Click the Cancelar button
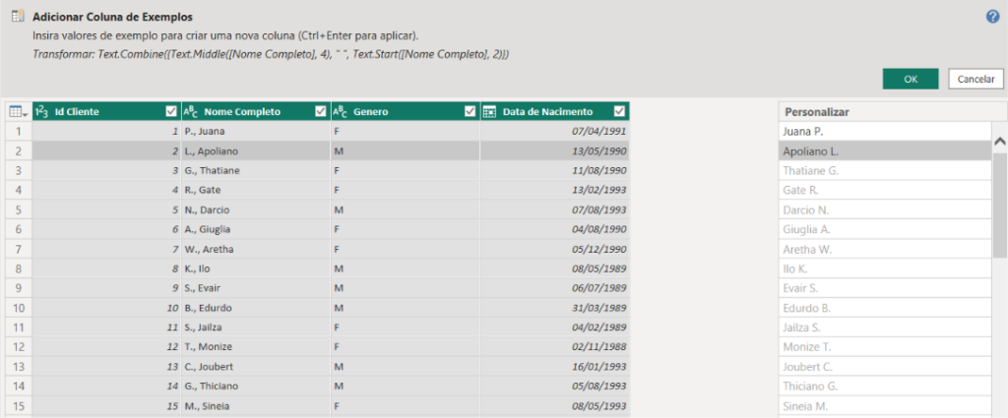This screenshot has height=418, width=1008. pos(976,79)
